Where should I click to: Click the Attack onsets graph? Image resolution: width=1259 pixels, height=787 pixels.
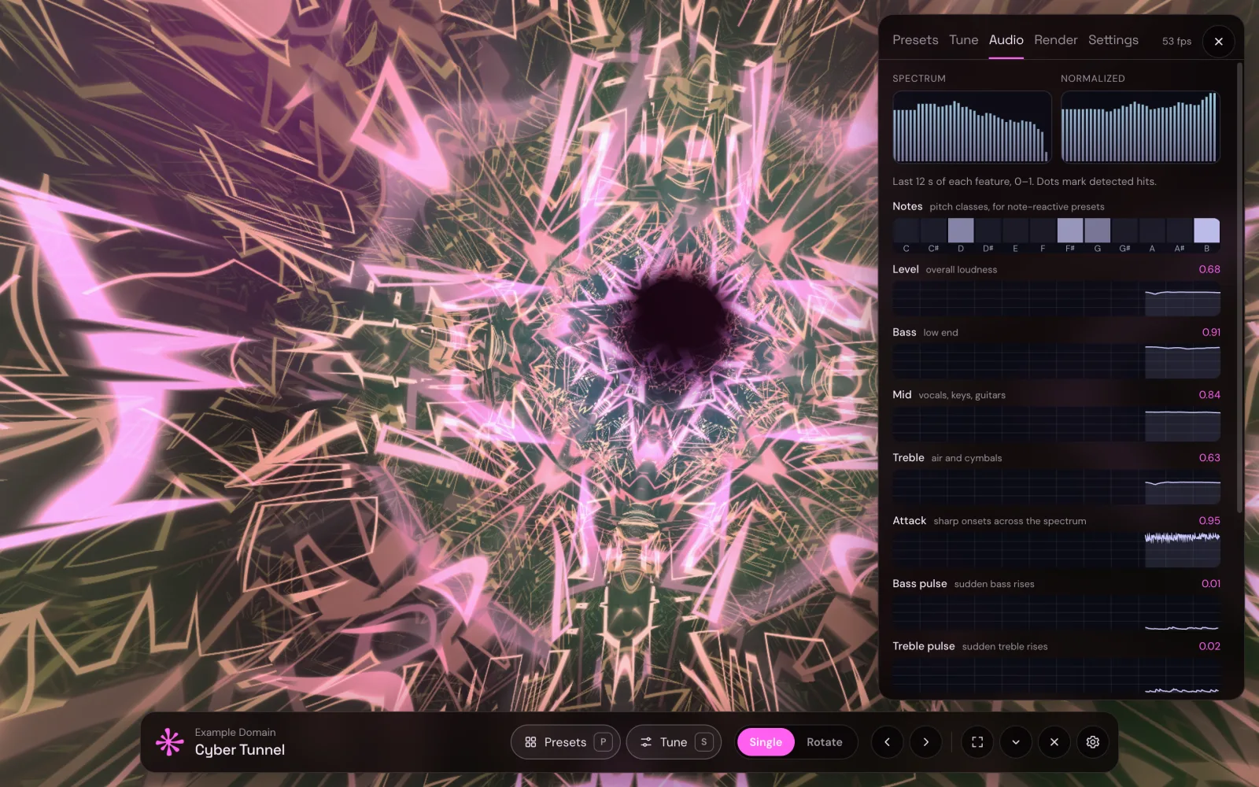pos(1056,551)
